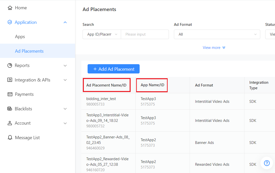Collapse the Application menu chevron
Viewport: 275px width, 173px height.
click(65, 22)
